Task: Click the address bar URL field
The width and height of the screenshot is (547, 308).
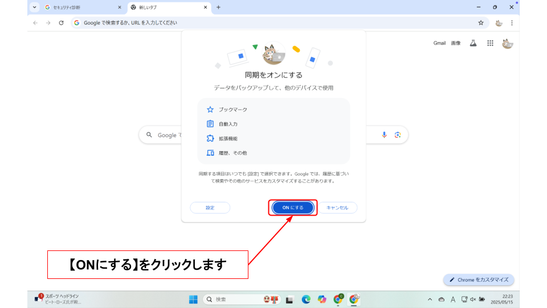Action: tap(273, 23)
